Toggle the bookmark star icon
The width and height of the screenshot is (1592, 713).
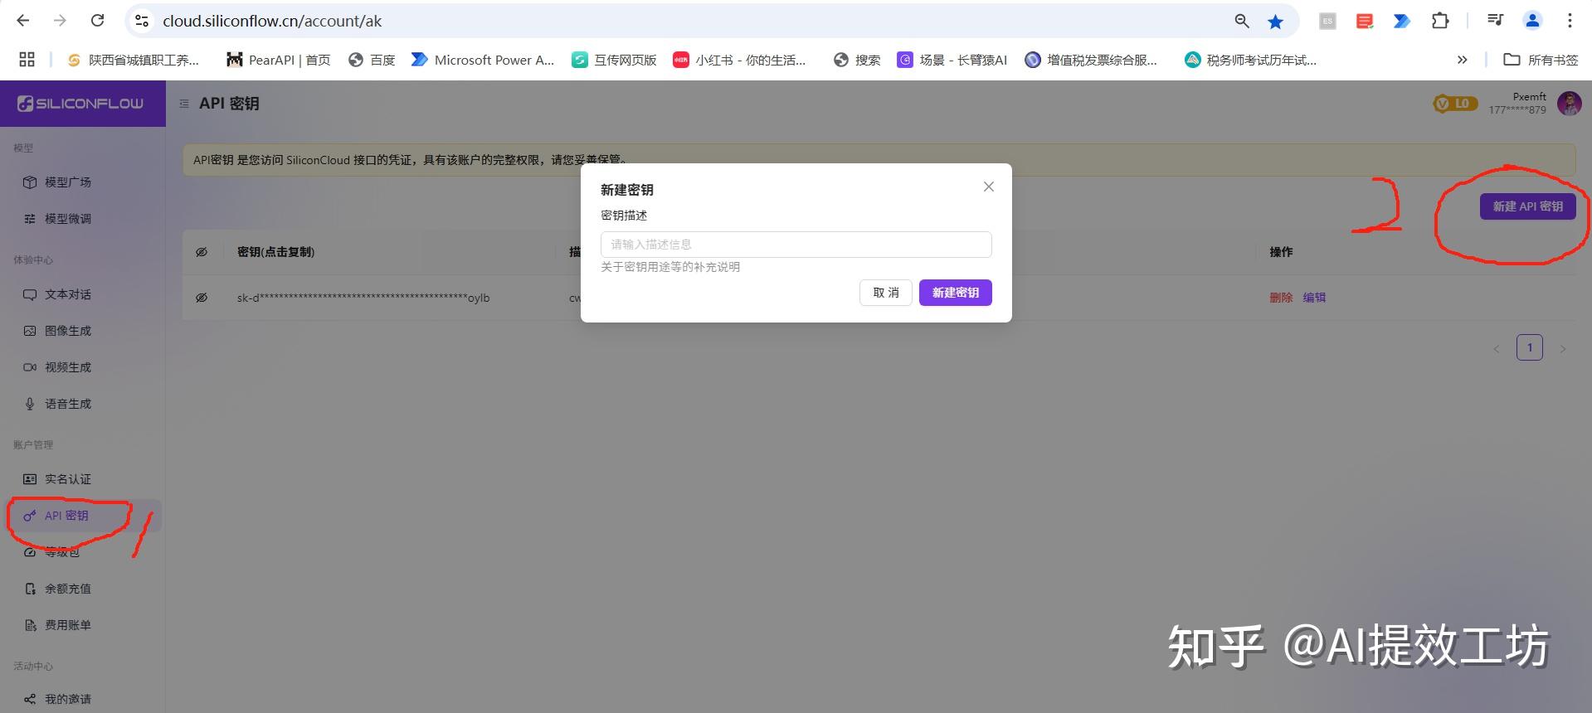pos(1275,21)
